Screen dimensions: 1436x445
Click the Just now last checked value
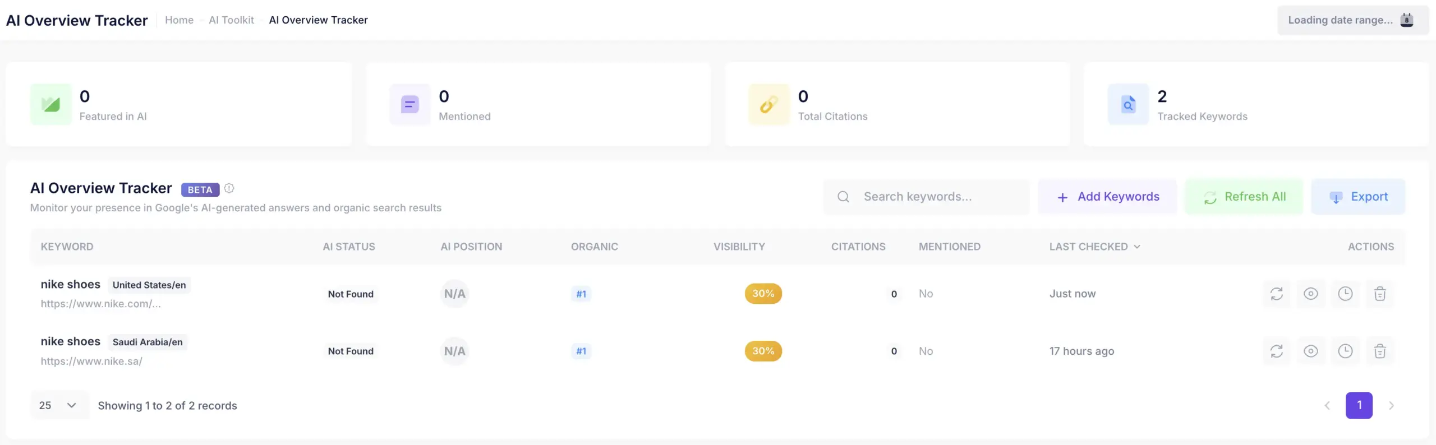[1072, 294]
